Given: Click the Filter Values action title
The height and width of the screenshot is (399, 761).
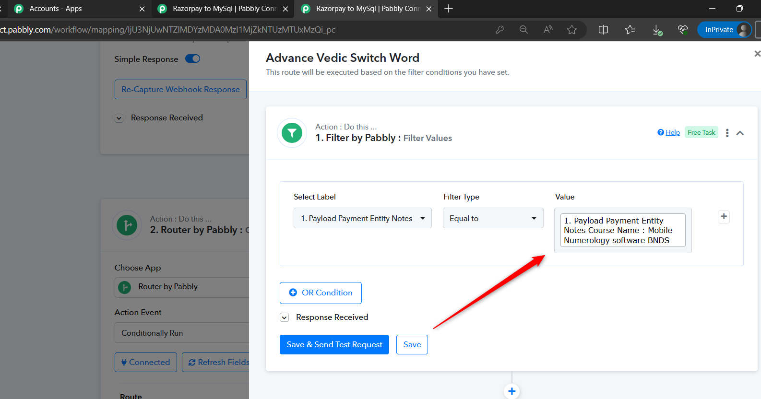Looking at the screenshot, I should pos(428,138).
